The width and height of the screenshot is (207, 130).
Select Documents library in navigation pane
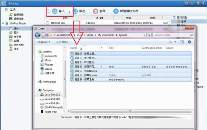coord(49,56)
